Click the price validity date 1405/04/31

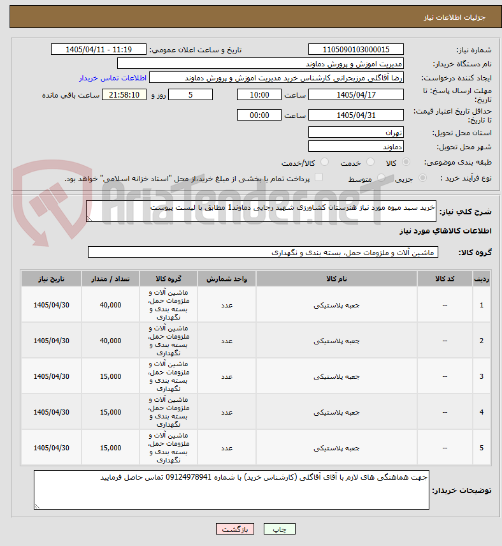click(x=356, y=115)
